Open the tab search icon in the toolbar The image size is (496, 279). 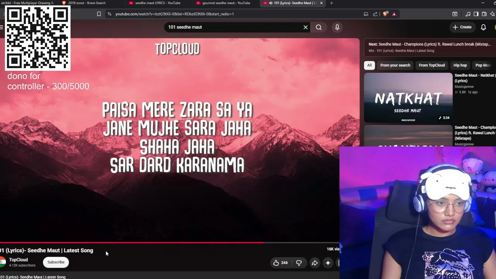pyautogui.click(x=455, y=14)
